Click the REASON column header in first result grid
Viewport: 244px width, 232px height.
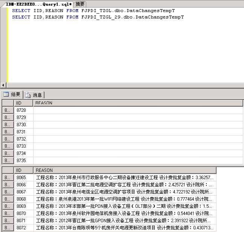138,103
